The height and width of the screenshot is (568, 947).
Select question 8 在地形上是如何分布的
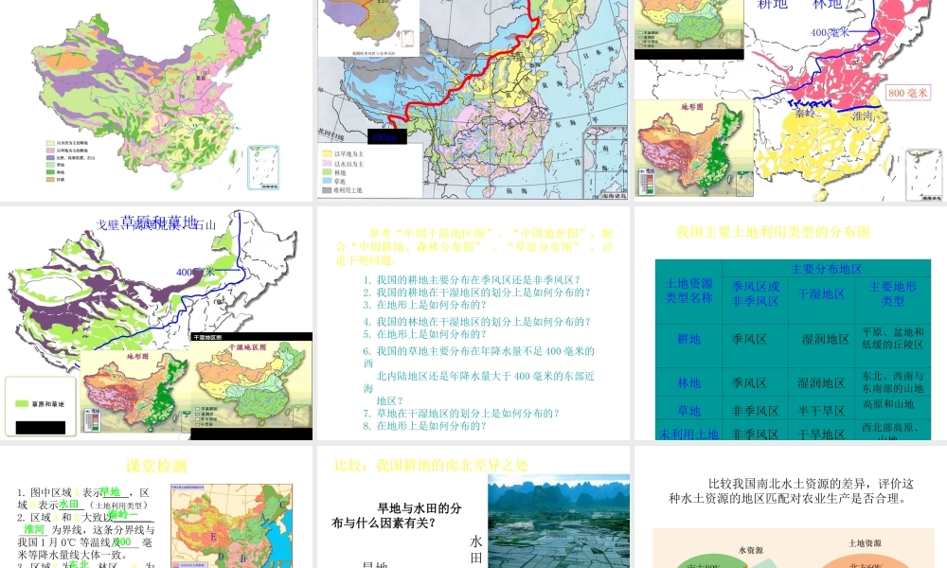[424, 426]
